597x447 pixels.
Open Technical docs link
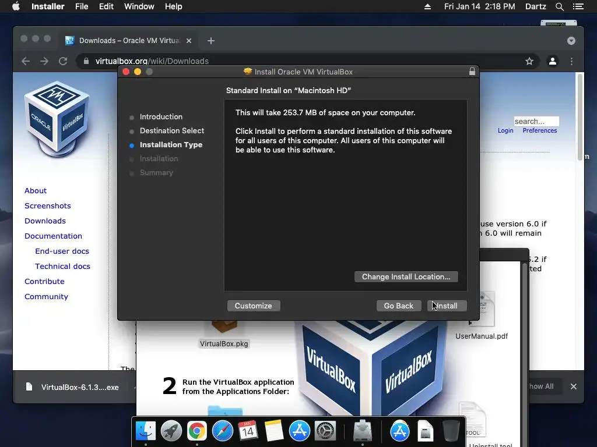pyautogui.click(x=62, y=267)
